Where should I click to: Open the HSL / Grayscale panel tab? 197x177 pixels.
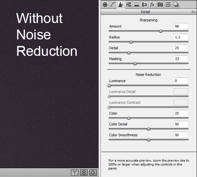tap(128, 5)
